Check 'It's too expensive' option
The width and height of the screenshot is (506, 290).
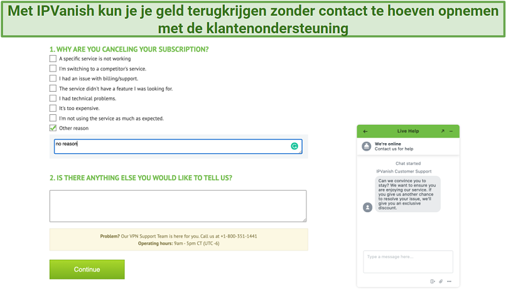(x=53, y=108)
